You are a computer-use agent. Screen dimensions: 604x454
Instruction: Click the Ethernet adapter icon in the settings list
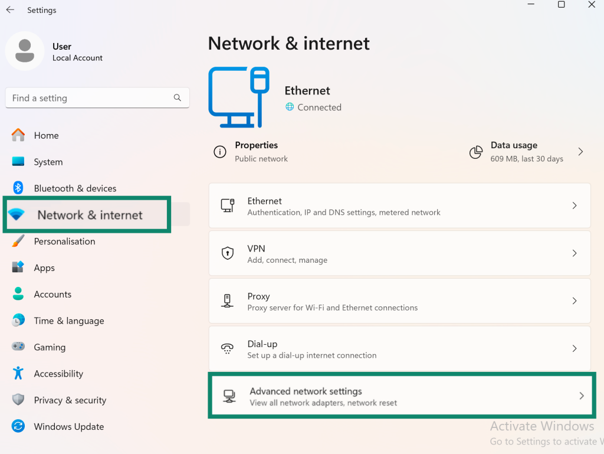click(228, 205)
